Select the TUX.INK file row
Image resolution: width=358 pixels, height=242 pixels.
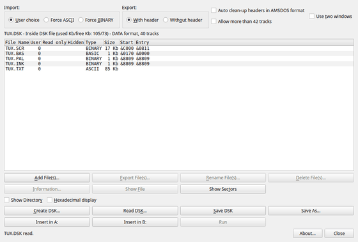179,64
